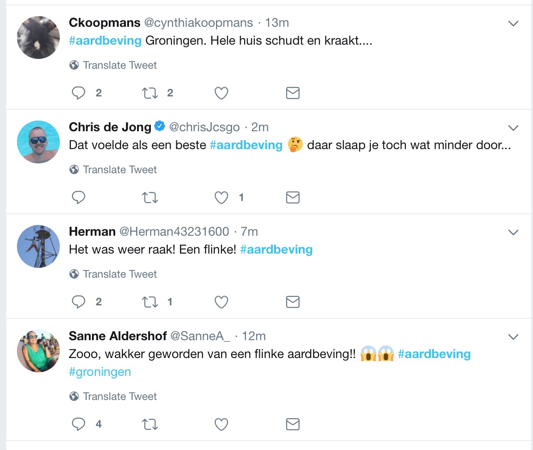Retweet Chris de Jong's tweet
Screen dimensions: 533x450
coord(150,197)
